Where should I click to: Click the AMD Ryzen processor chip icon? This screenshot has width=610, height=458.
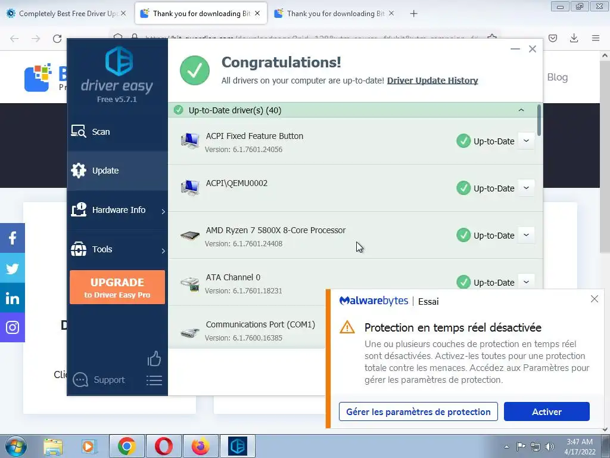[190, 236]
